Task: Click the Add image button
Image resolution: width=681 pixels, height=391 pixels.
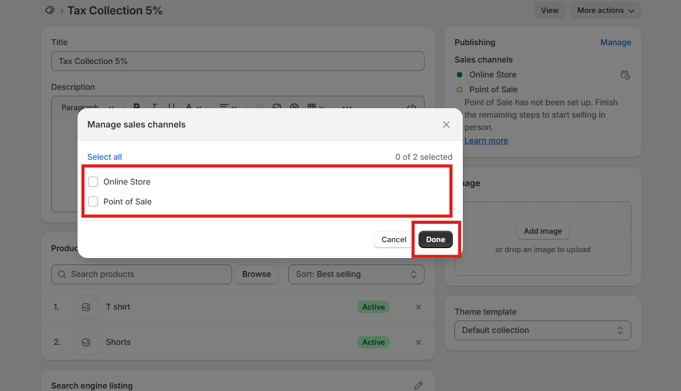Action: point(543,231)
